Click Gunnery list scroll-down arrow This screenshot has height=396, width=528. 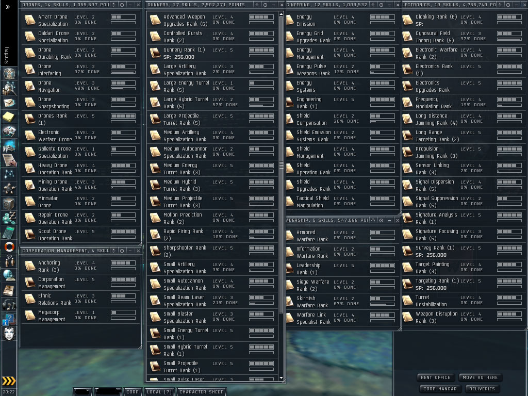coord(281,378)
